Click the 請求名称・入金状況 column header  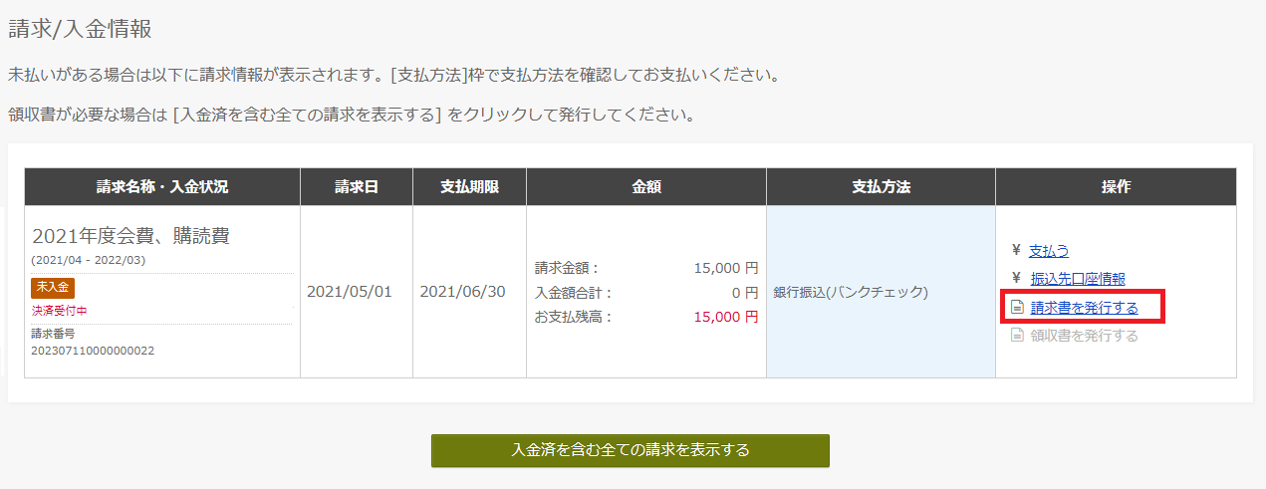tap(162, 187)
